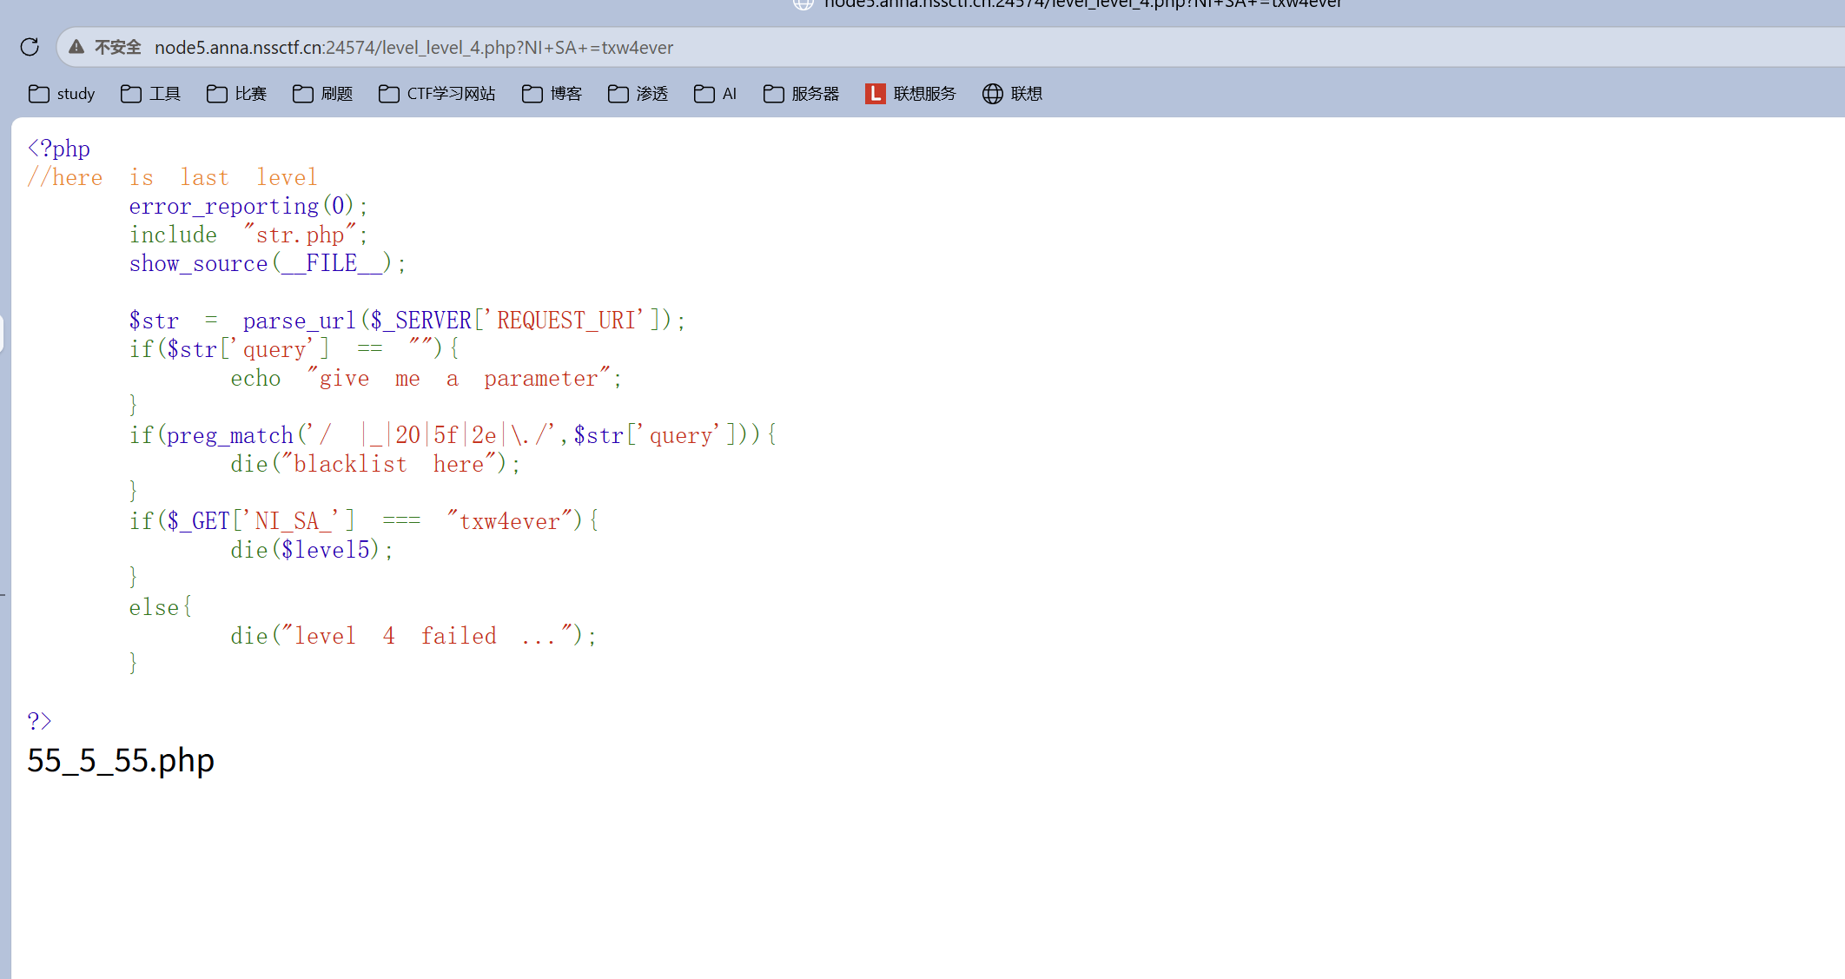The height and width of the screenshot is (979, 1845).
Task: Click the preg_match blacklist regex line
Action: [x=453, y=435]
